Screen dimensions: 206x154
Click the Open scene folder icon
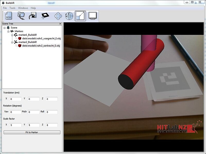pyautogui.click(x=21, y=16)
